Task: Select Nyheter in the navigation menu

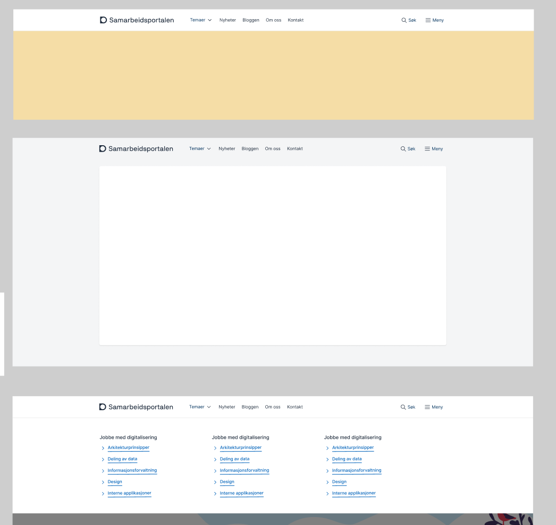Action: [228, 20]
